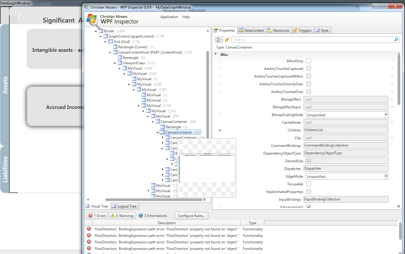Click the GraphControl node icon
The height and width of the screenshot is (254, 405).
pos(106,36)
